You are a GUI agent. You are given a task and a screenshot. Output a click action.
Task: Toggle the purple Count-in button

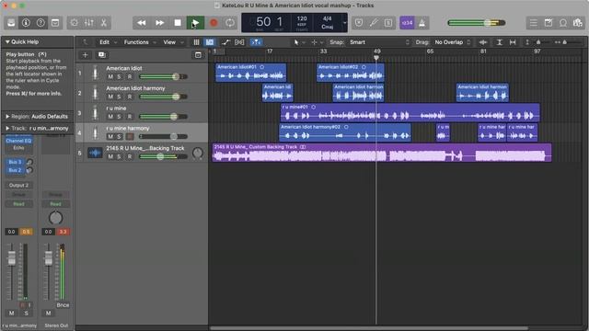(x=407, y=23)
